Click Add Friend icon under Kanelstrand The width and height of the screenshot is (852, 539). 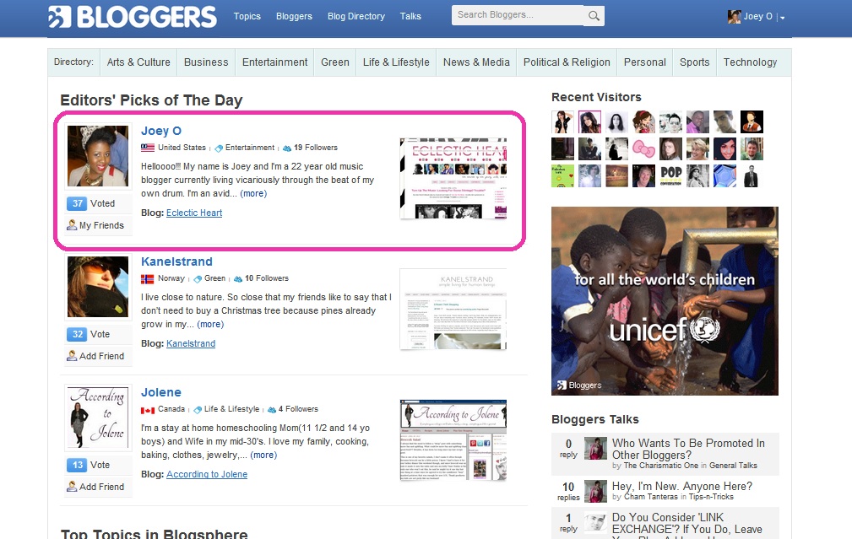(72, 355)
